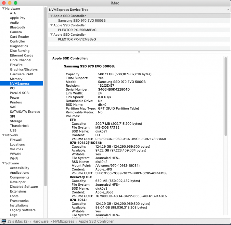The image size is (231, 225).
Task: Select Locations under Network
Action: (x=17, y=145)
